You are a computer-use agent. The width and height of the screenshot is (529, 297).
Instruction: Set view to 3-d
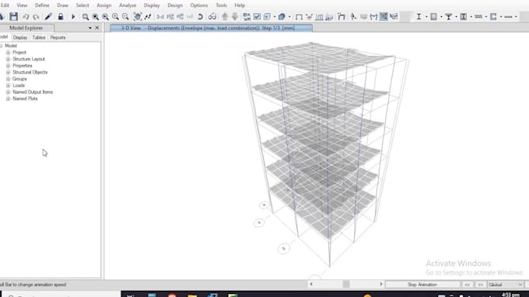[160, 16]
